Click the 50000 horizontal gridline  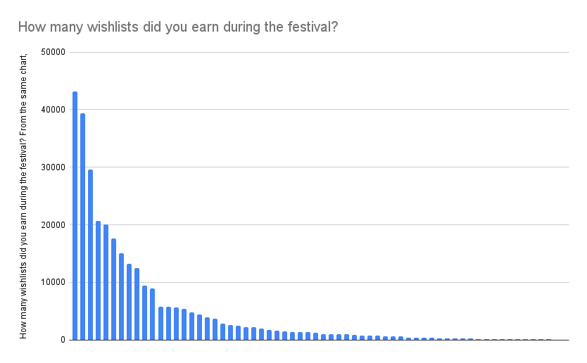[x=320, y=52]
